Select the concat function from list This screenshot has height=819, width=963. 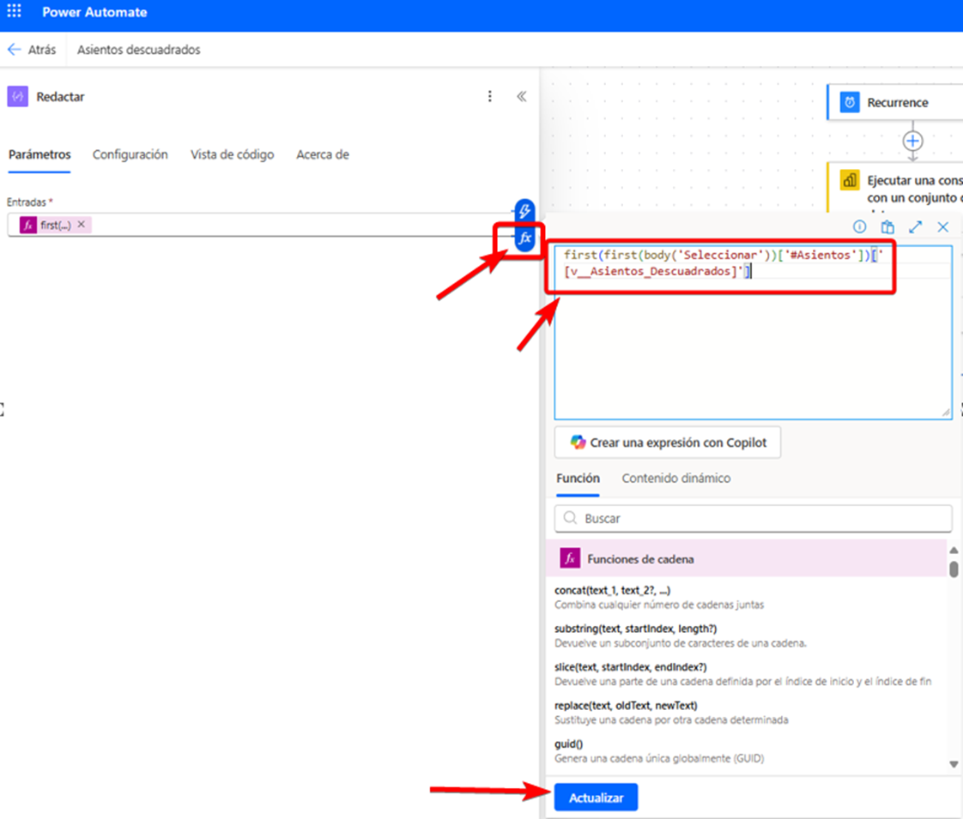click(612, 591)
